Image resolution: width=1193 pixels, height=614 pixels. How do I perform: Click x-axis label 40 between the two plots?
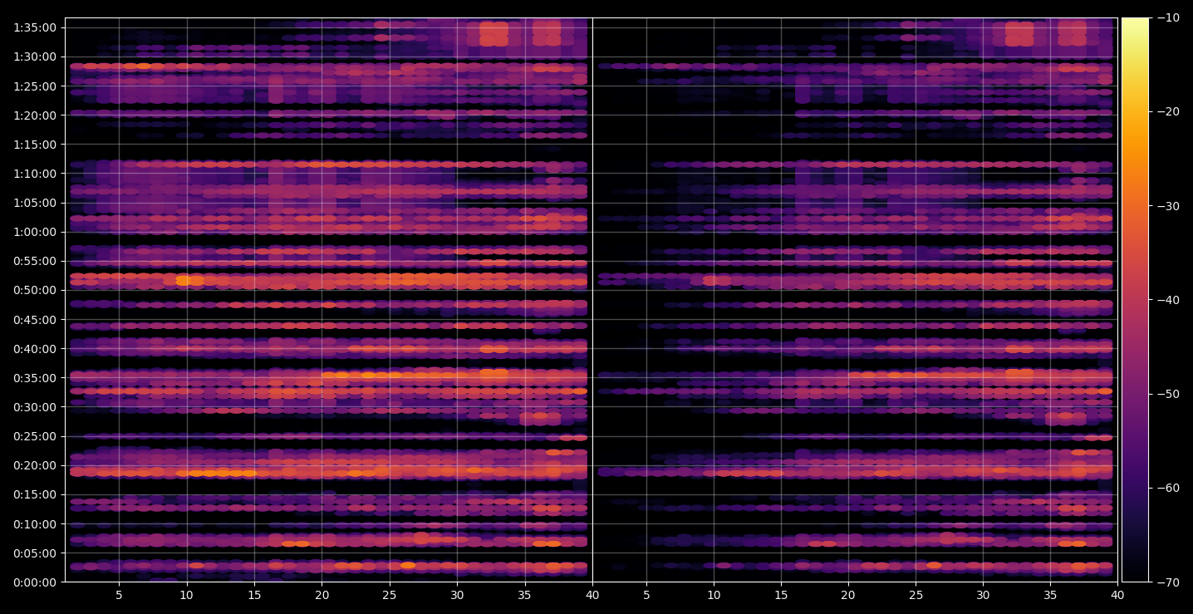(592, 595)
